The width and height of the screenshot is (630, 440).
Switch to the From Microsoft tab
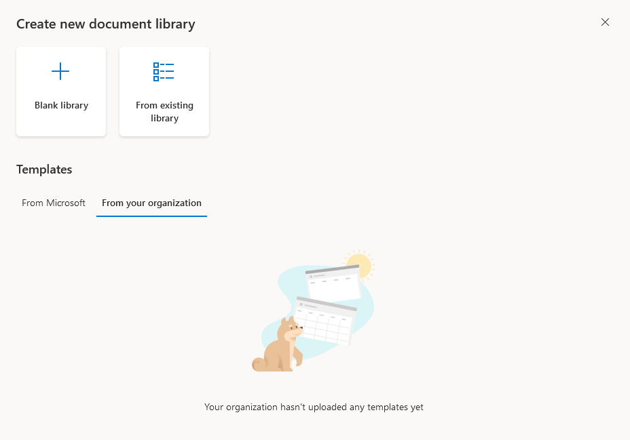(53, 203)
